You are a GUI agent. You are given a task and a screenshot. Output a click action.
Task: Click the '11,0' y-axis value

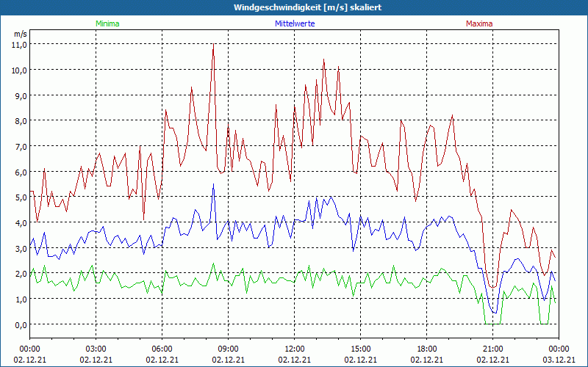(x=21, y=45)
